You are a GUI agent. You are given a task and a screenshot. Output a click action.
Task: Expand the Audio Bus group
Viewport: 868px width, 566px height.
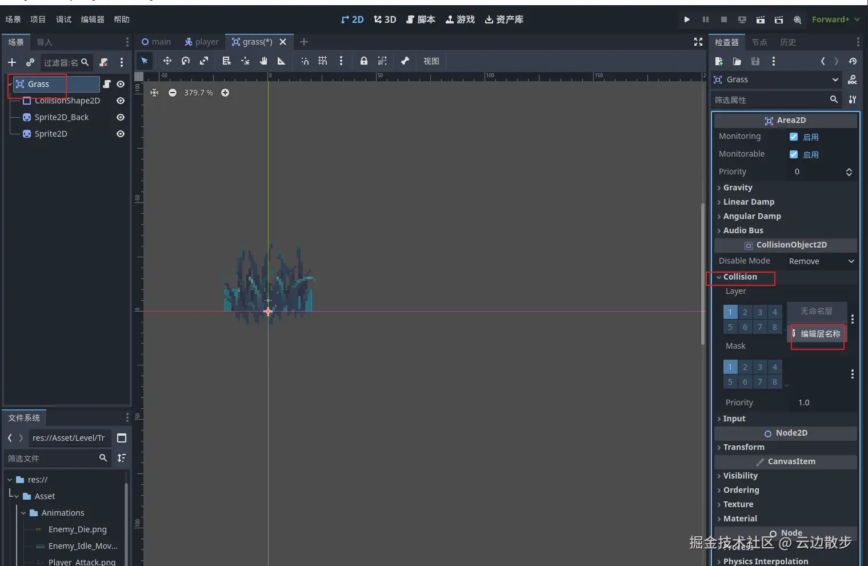point(786,230)
